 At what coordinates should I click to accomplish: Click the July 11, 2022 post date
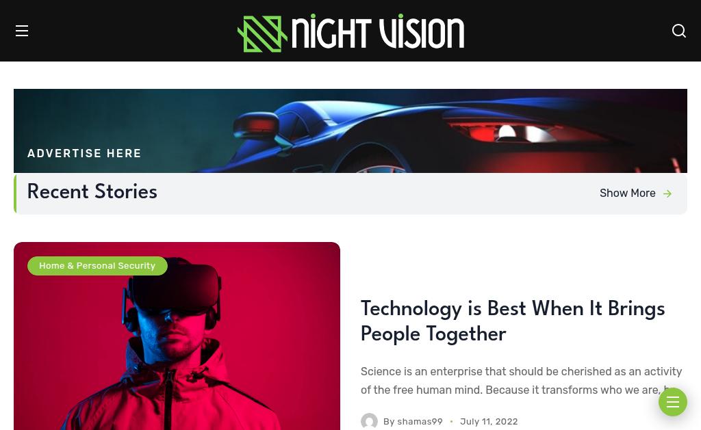coord(489,422)
